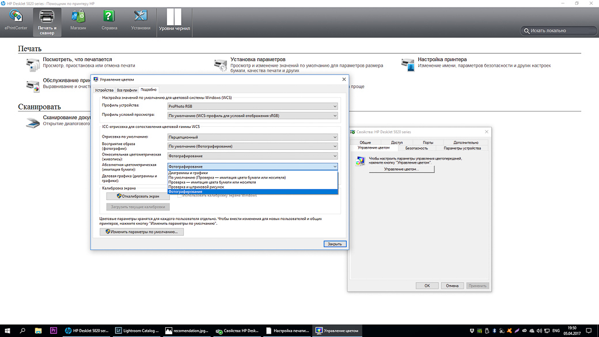The width and height of the screenshot is (599, 337).
Task: Open ePrintCenter from the HP toolbar
Action: [16, 21]
